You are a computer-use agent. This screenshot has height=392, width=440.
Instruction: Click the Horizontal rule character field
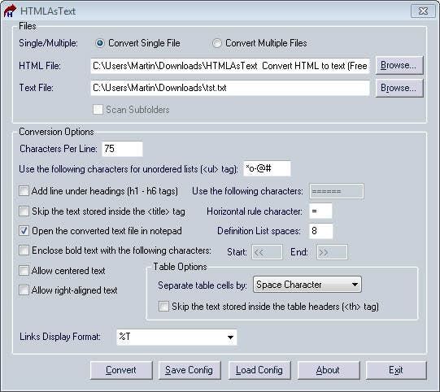coord(320,211)
